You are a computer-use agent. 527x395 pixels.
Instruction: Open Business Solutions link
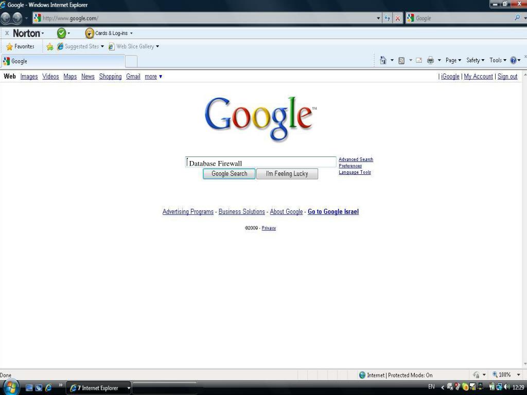(x=242, y=211)
